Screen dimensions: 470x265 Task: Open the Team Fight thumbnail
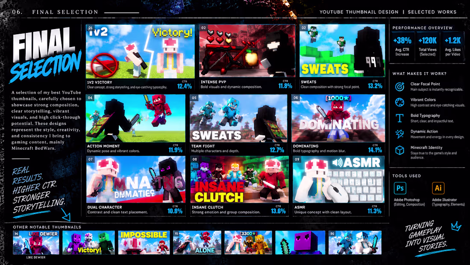click(x=238, y=118)
